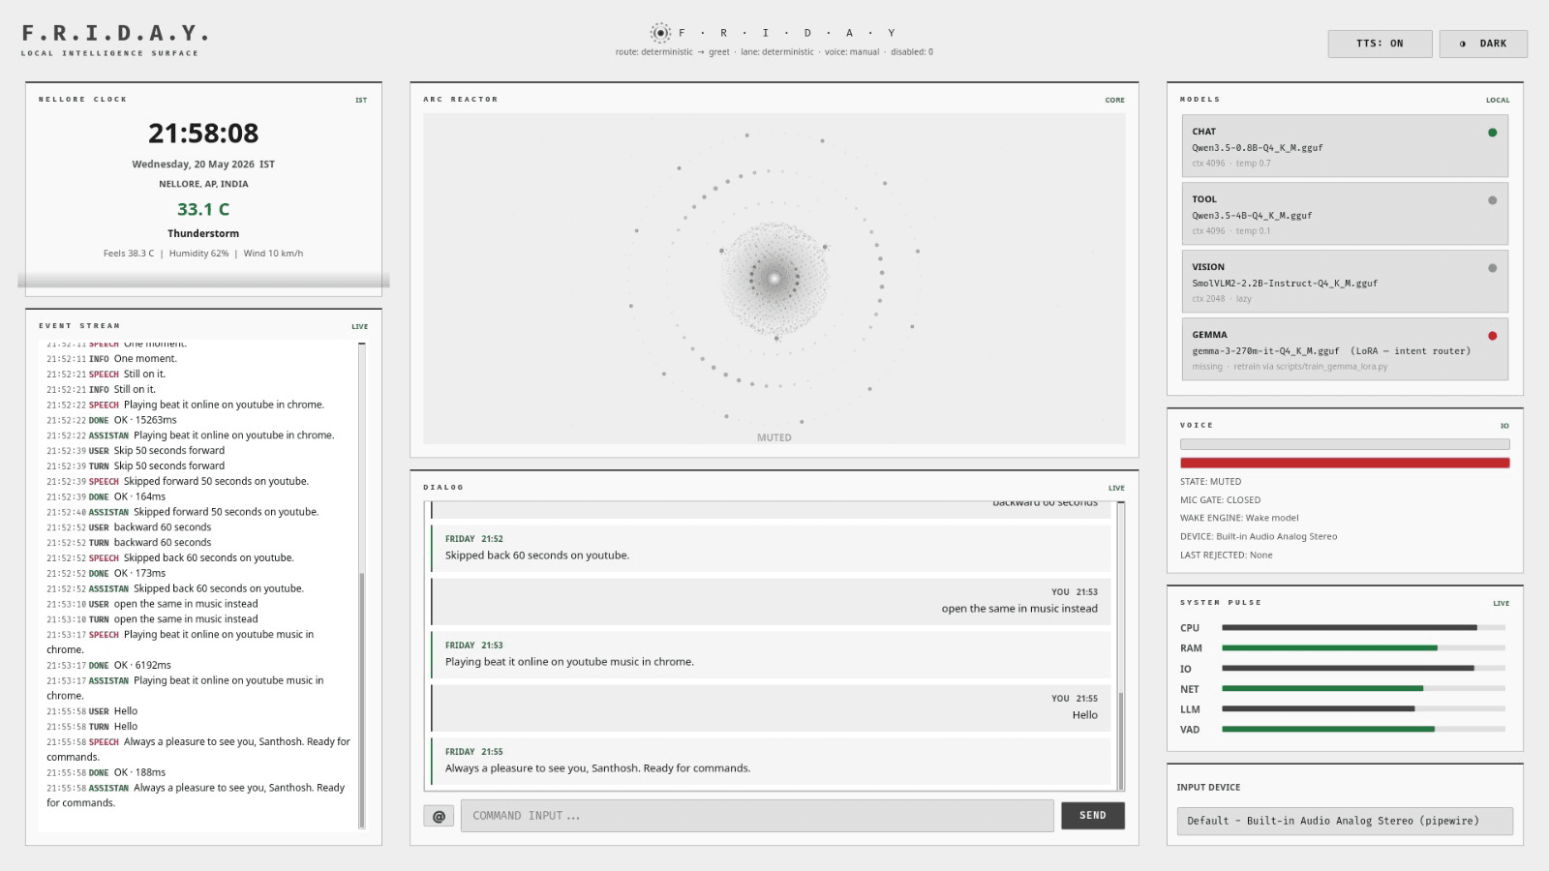This screenshot has width=1549, height=871.
Task: Click 'LAST REJECTED: None' line
Action: pos(1227,556)
